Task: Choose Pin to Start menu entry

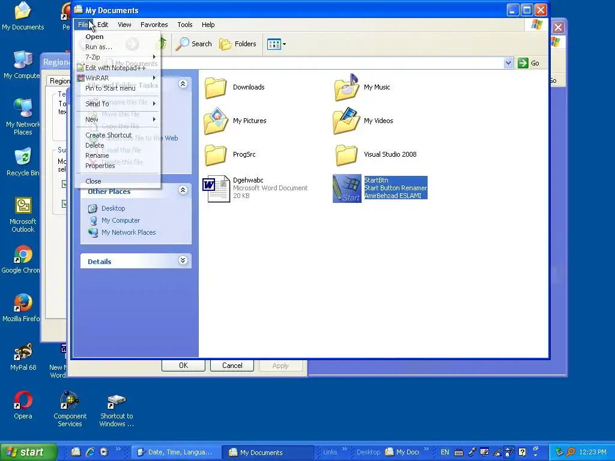Action: click(118, 88)
